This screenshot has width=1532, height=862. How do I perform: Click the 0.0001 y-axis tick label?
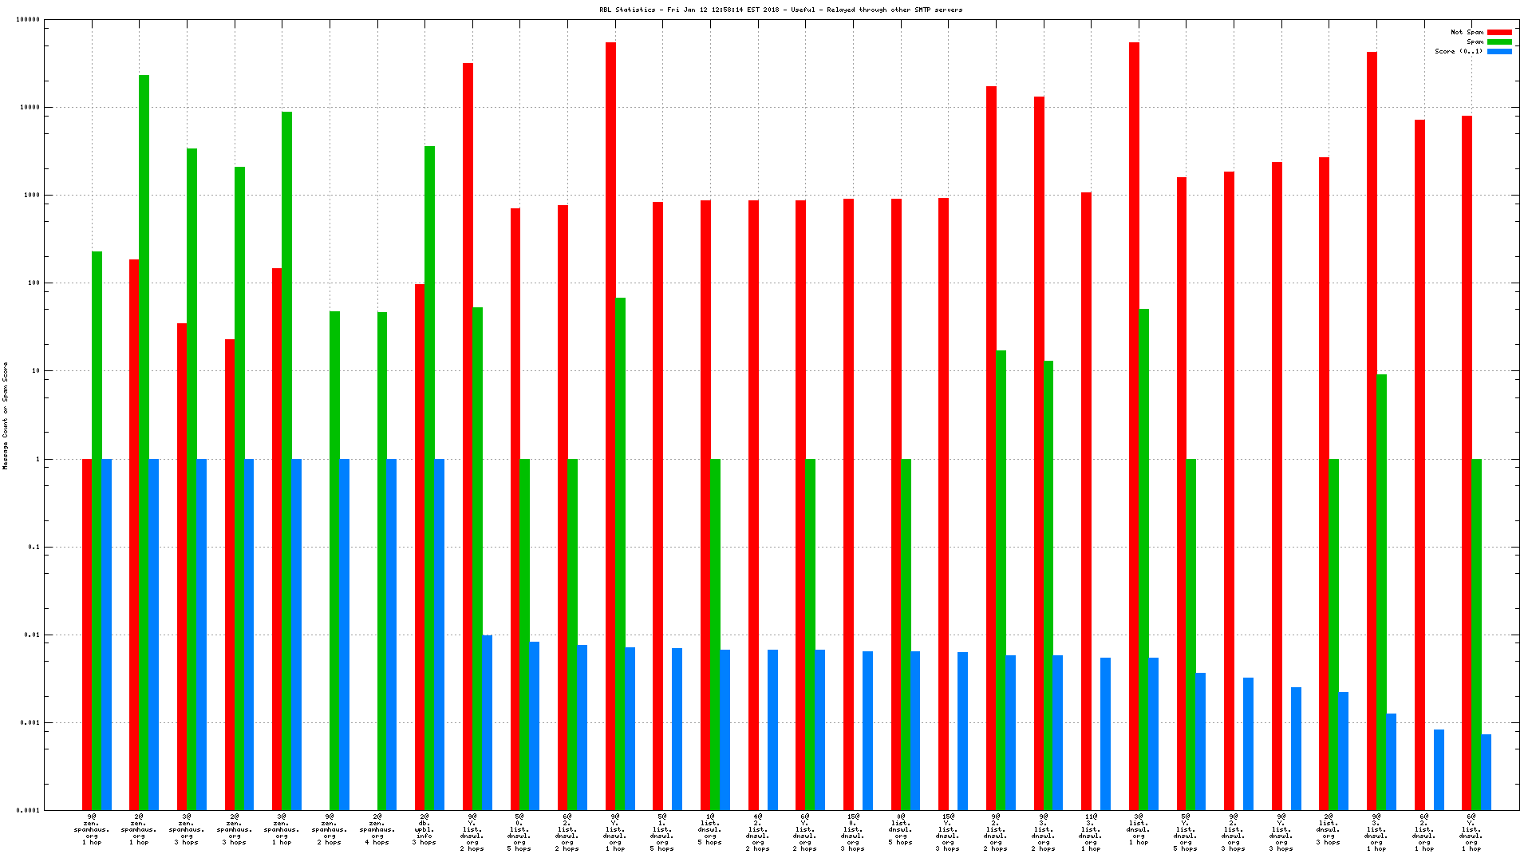click(x=28, y=811)
